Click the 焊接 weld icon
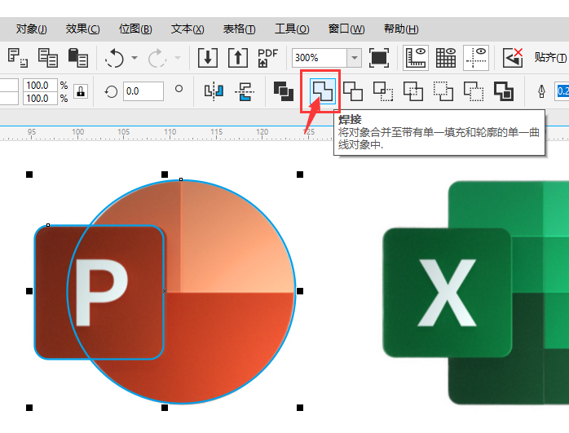This screenshot has height=433, width=569. pos(323,91)
